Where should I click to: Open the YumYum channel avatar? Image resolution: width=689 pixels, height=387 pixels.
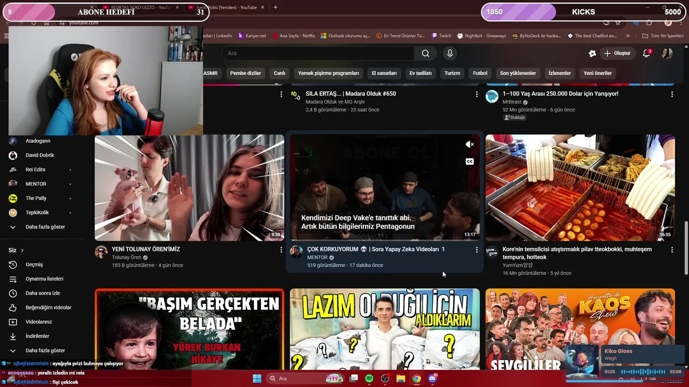(x=491, y=252)
